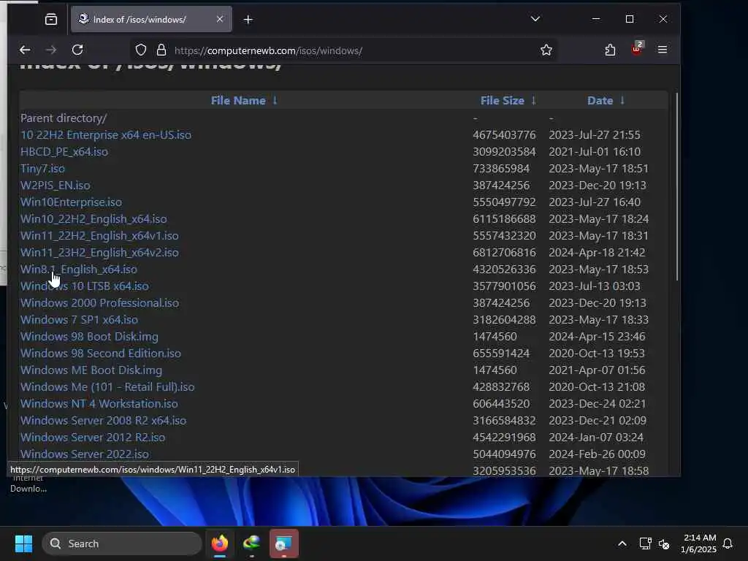Open the muted volume tray icon

[663, 543]
